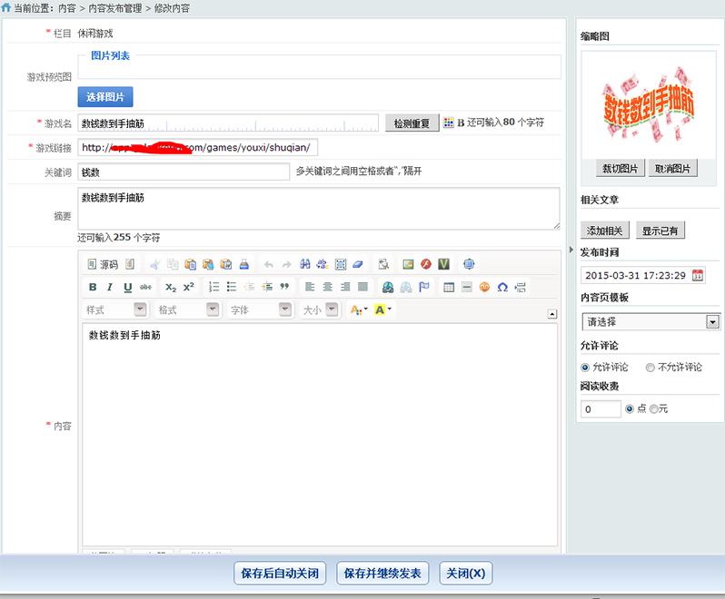
Task: Insert a smiley emoticon
Action: 484,288
